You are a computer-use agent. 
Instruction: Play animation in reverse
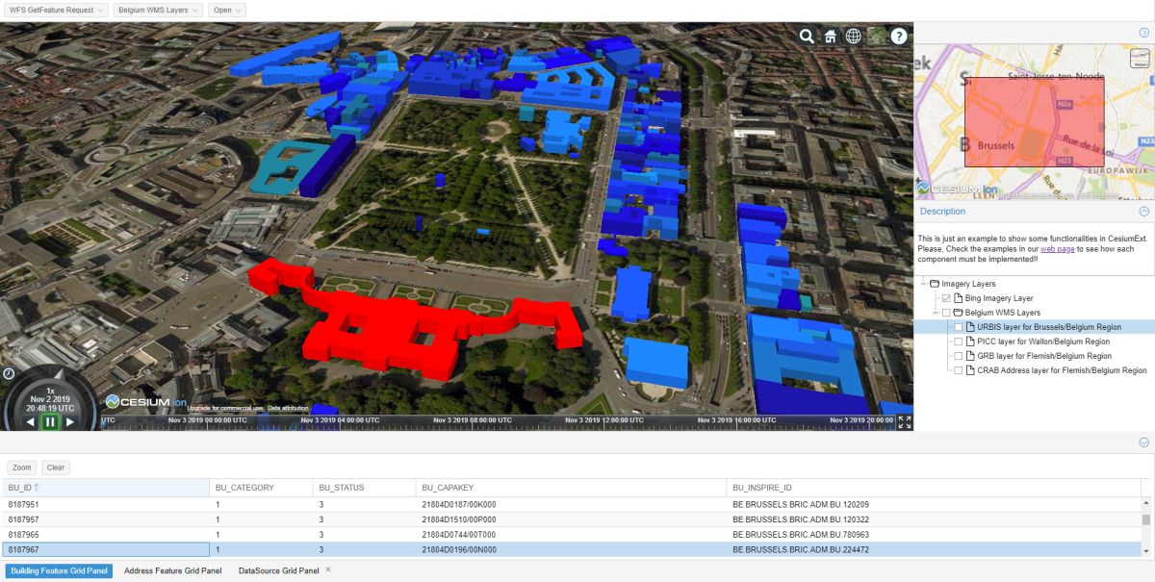[30, 421]
